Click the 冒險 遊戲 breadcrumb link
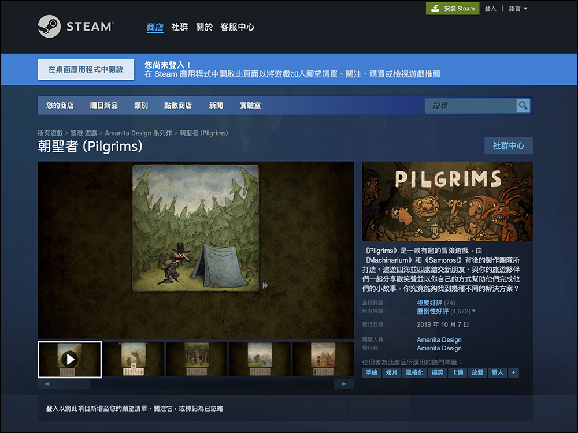The width and height of the screenshot is (578, 433). [84, 133]
